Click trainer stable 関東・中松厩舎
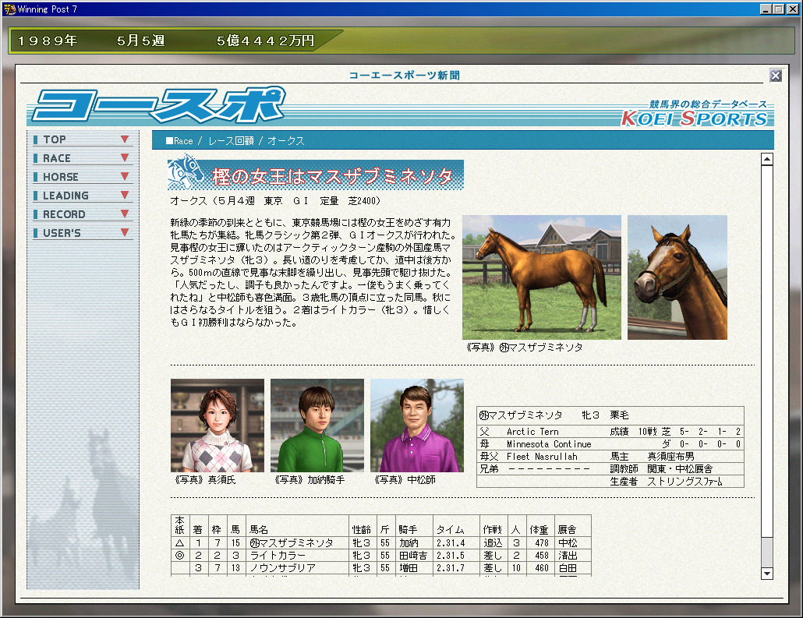Image resolution: width=803 pixels, height=618 pixels. tap(680, 468)
